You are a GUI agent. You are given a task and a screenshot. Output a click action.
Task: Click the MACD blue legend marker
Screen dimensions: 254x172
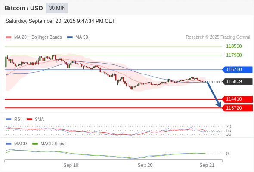[x=9, y=144]
